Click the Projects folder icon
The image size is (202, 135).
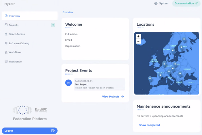tap(6, 25)
